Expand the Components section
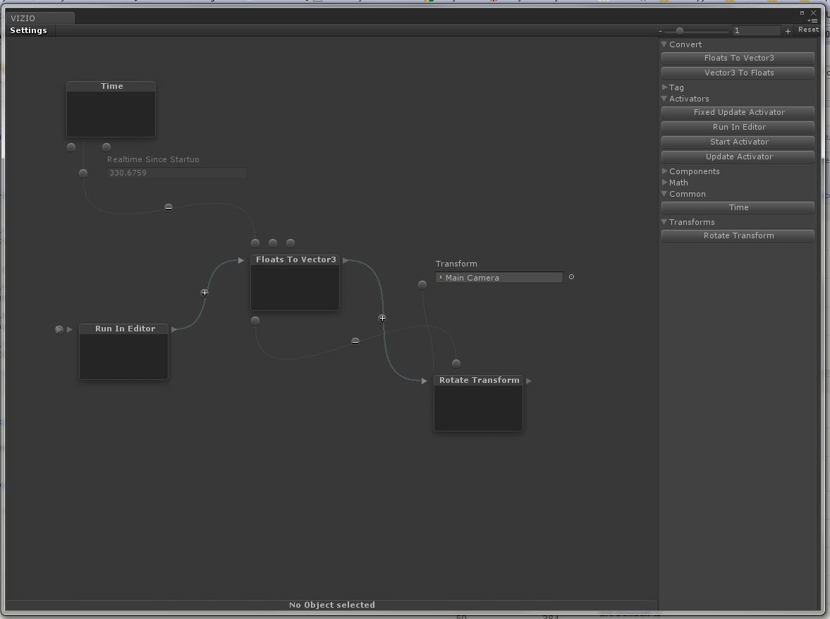 (664, 171)
